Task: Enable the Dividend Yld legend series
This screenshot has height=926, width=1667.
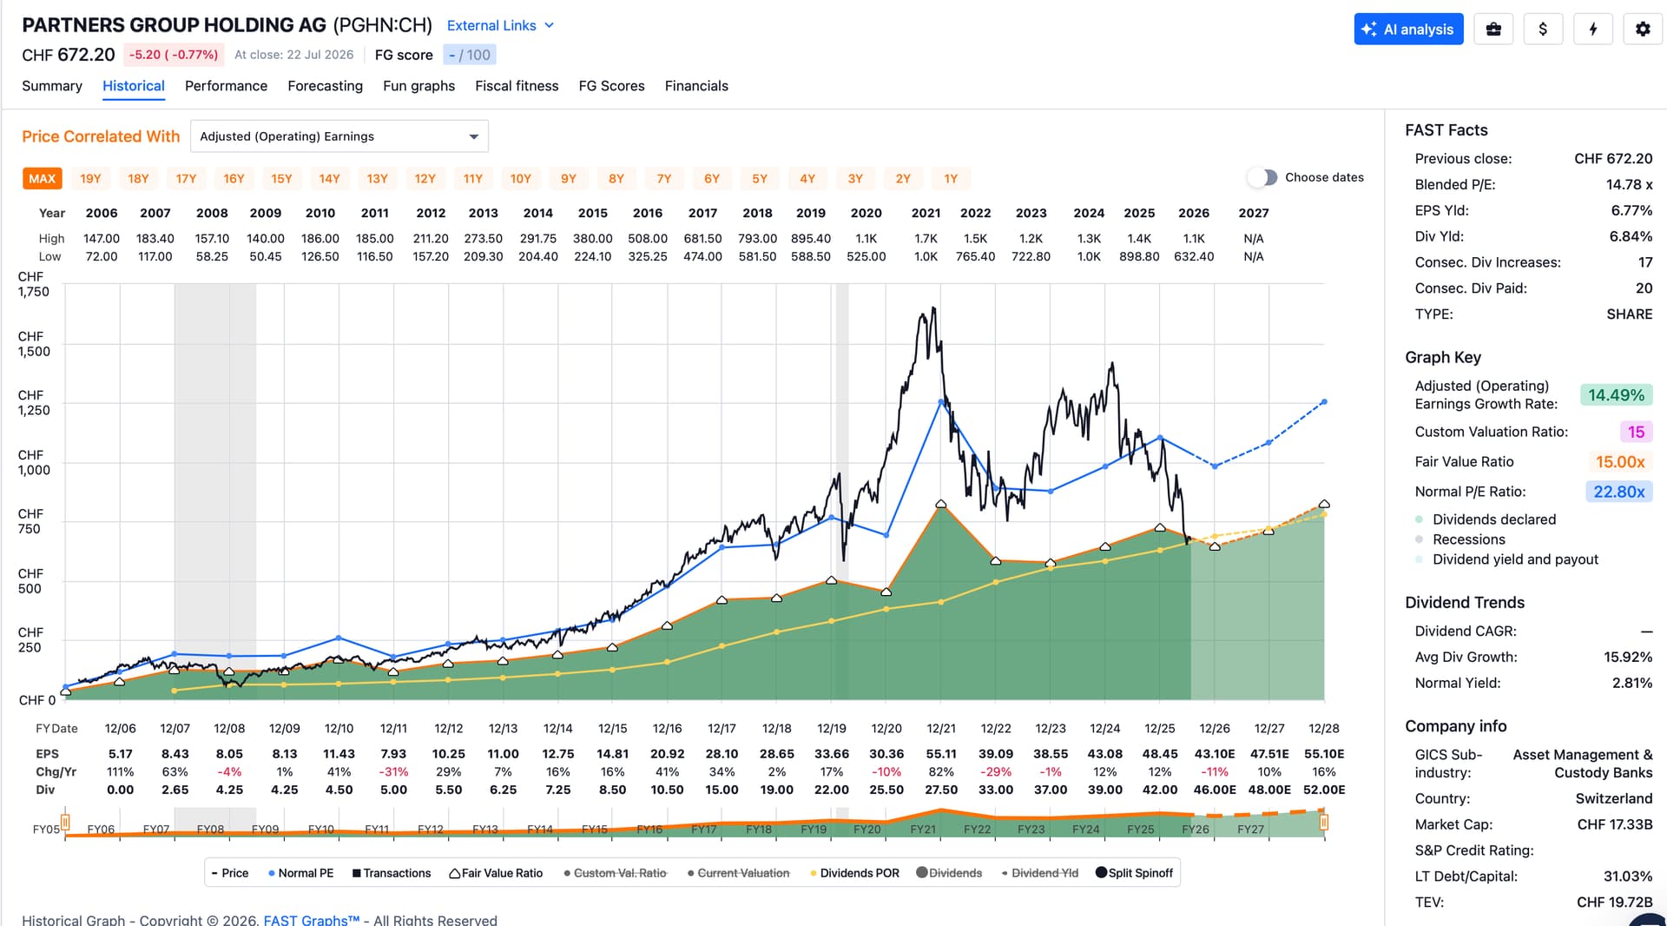Action: click(1039, 873)
